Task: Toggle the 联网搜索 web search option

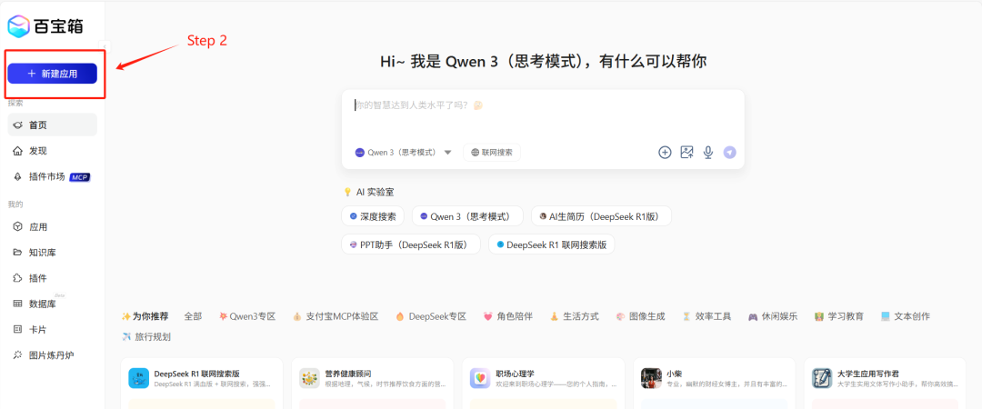Action: tap(492, 153)
